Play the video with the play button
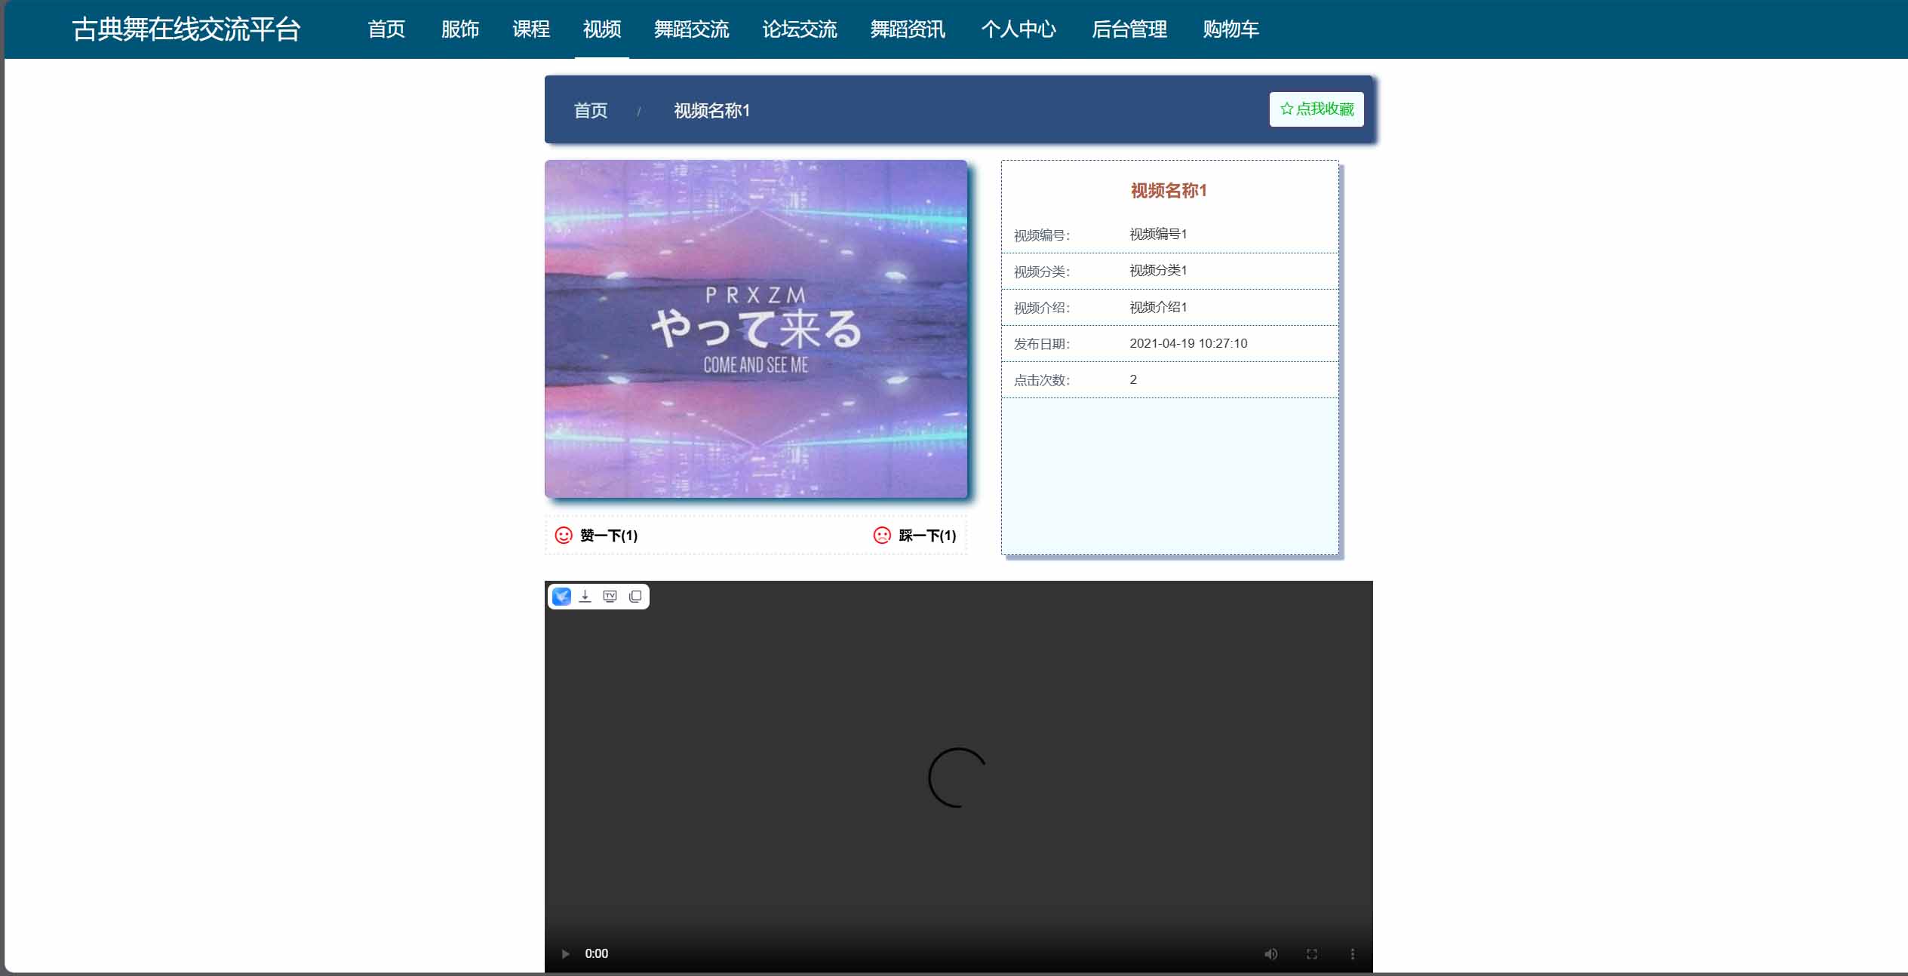Screen dimensions: 1908x976 [x=565, y=954]
